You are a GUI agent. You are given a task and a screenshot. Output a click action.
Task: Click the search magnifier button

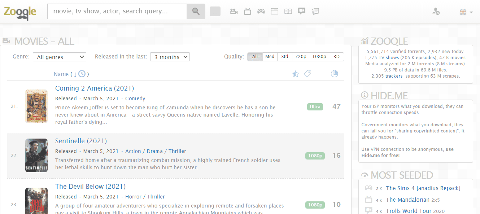(x=196, y=12)
